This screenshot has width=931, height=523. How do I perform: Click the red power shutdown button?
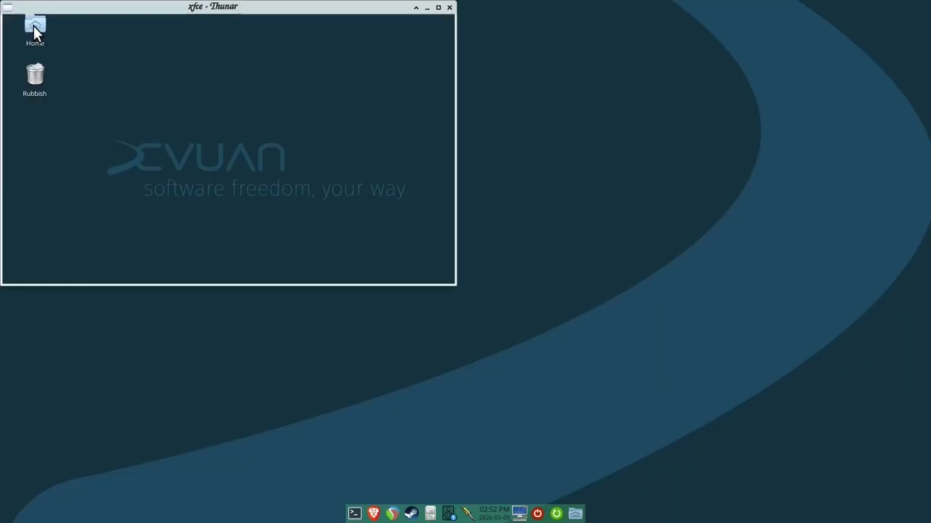538,514
